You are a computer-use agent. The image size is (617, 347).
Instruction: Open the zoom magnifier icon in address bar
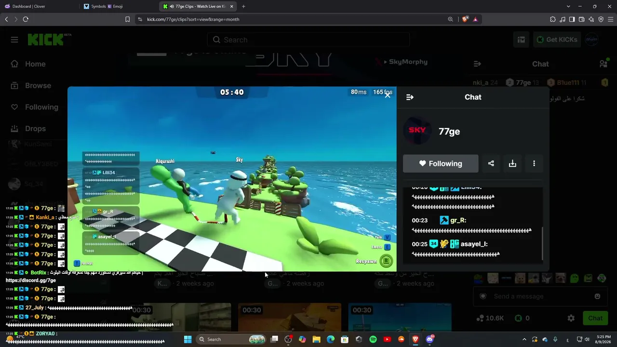[450, 19]
